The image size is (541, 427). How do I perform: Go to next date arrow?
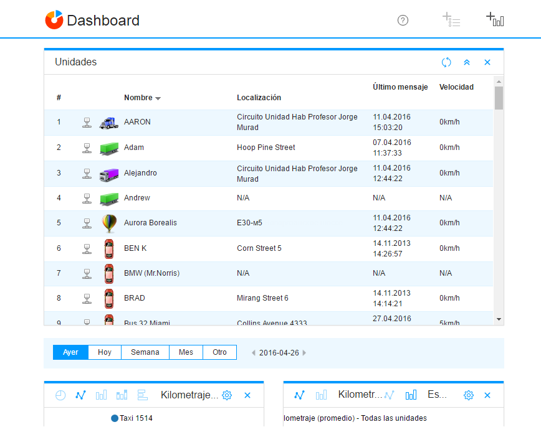click(x=304, y=353)
